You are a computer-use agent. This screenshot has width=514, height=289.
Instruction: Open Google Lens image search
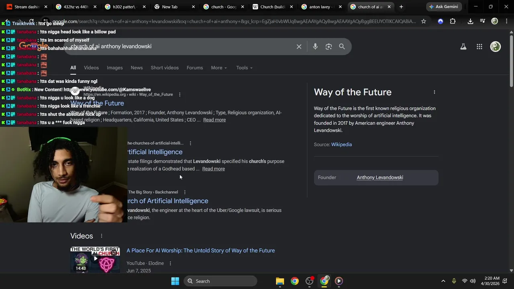click(328, 47)
